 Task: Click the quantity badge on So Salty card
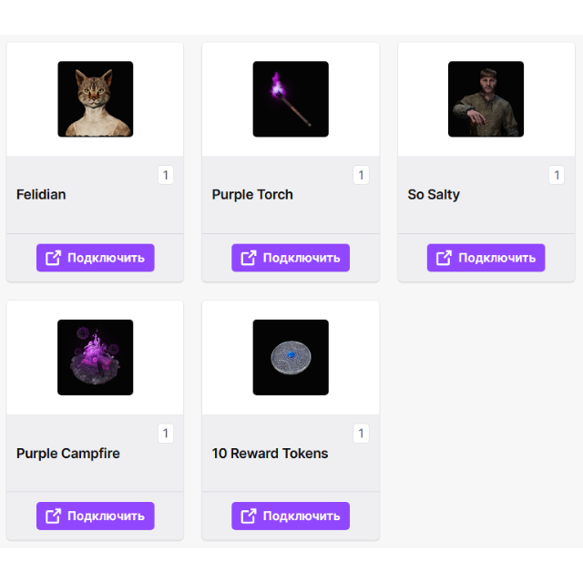[556, 175]
